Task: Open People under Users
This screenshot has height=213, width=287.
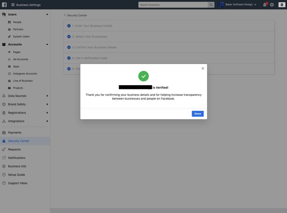Action: pyautogui.click(x=17, y=22)
